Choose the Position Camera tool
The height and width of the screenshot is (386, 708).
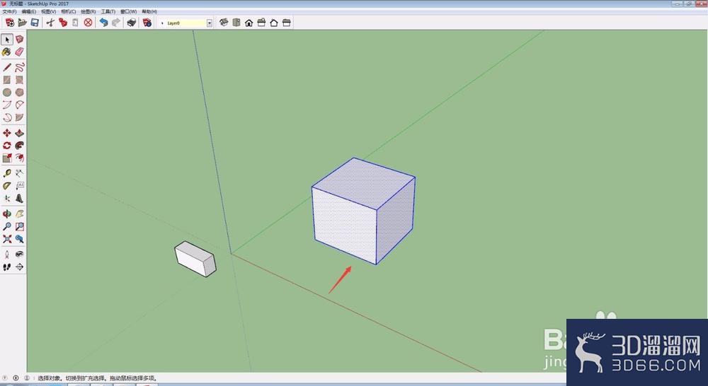coord(7,255)
